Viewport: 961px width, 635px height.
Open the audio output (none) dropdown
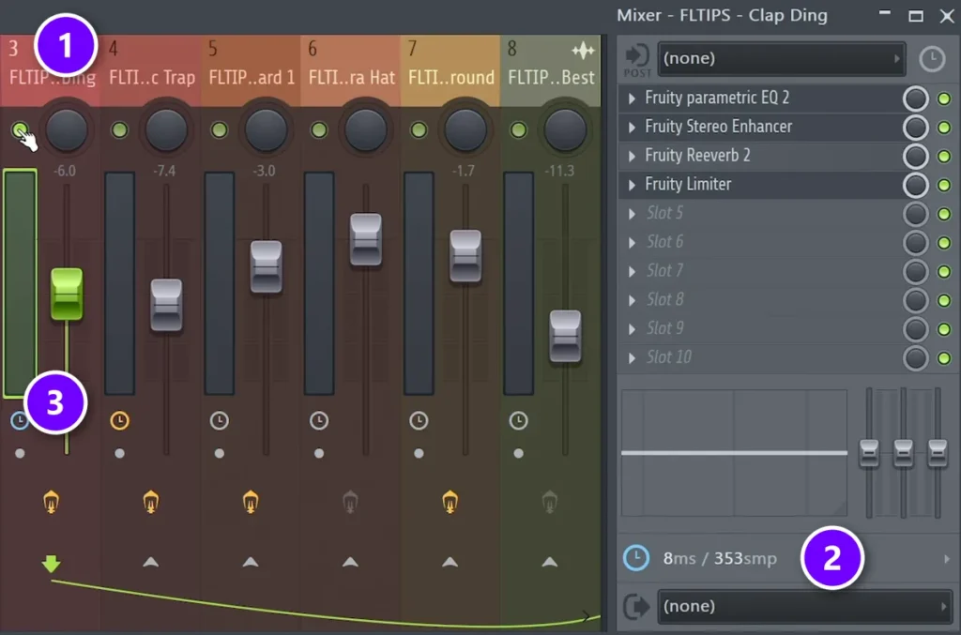coord(804,606)
